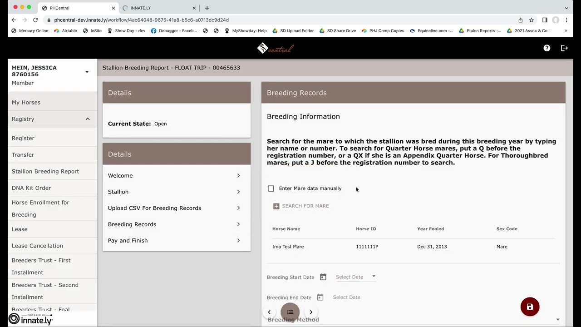Open Breeding End Date calendar icon
Image resolution: width=581 pixels, height=327 pixels.
point(320,297)
